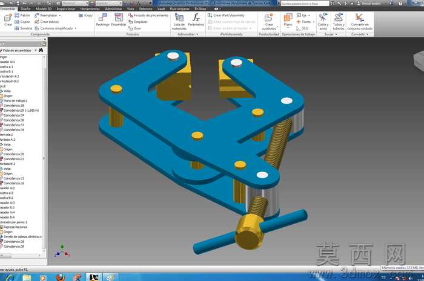
Task: Open Lista de materiales
Action: click(x=179, y=22)
